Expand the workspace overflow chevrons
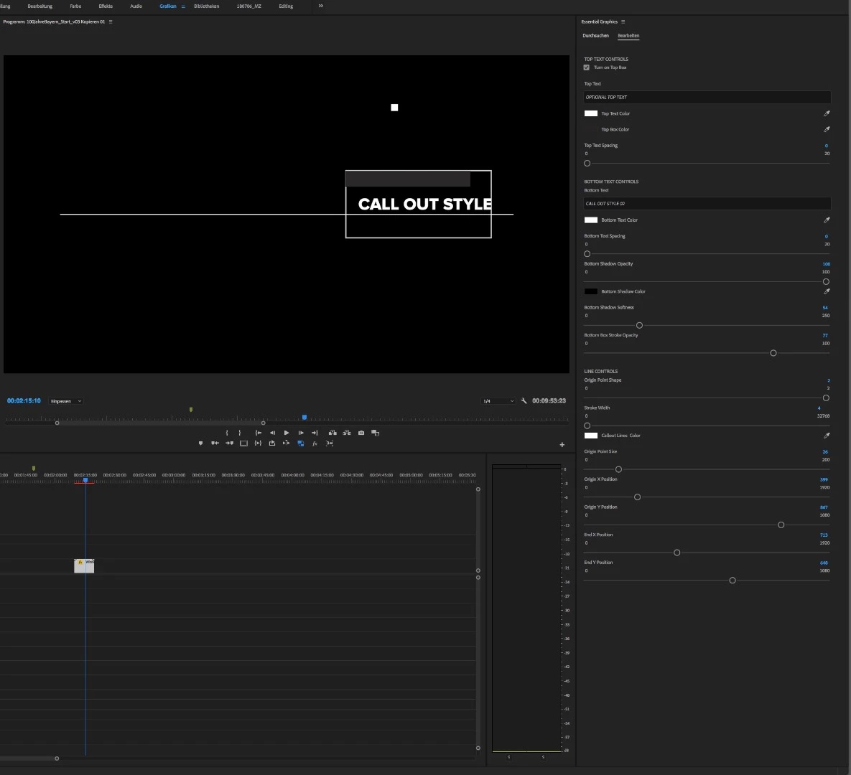This screenshot has width=851, height=775. (321, 6)
